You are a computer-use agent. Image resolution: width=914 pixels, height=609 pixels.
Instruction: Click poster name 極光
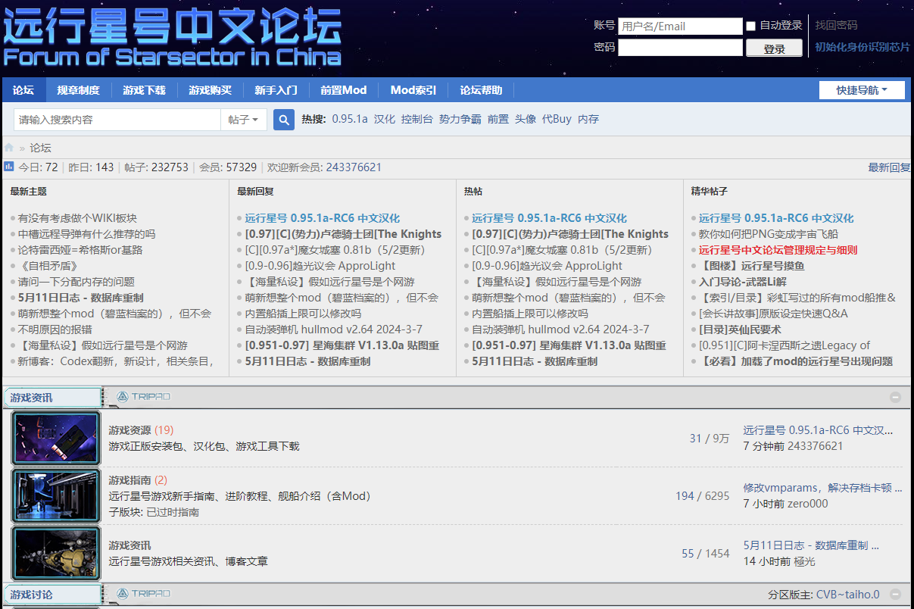click(805, 561)
